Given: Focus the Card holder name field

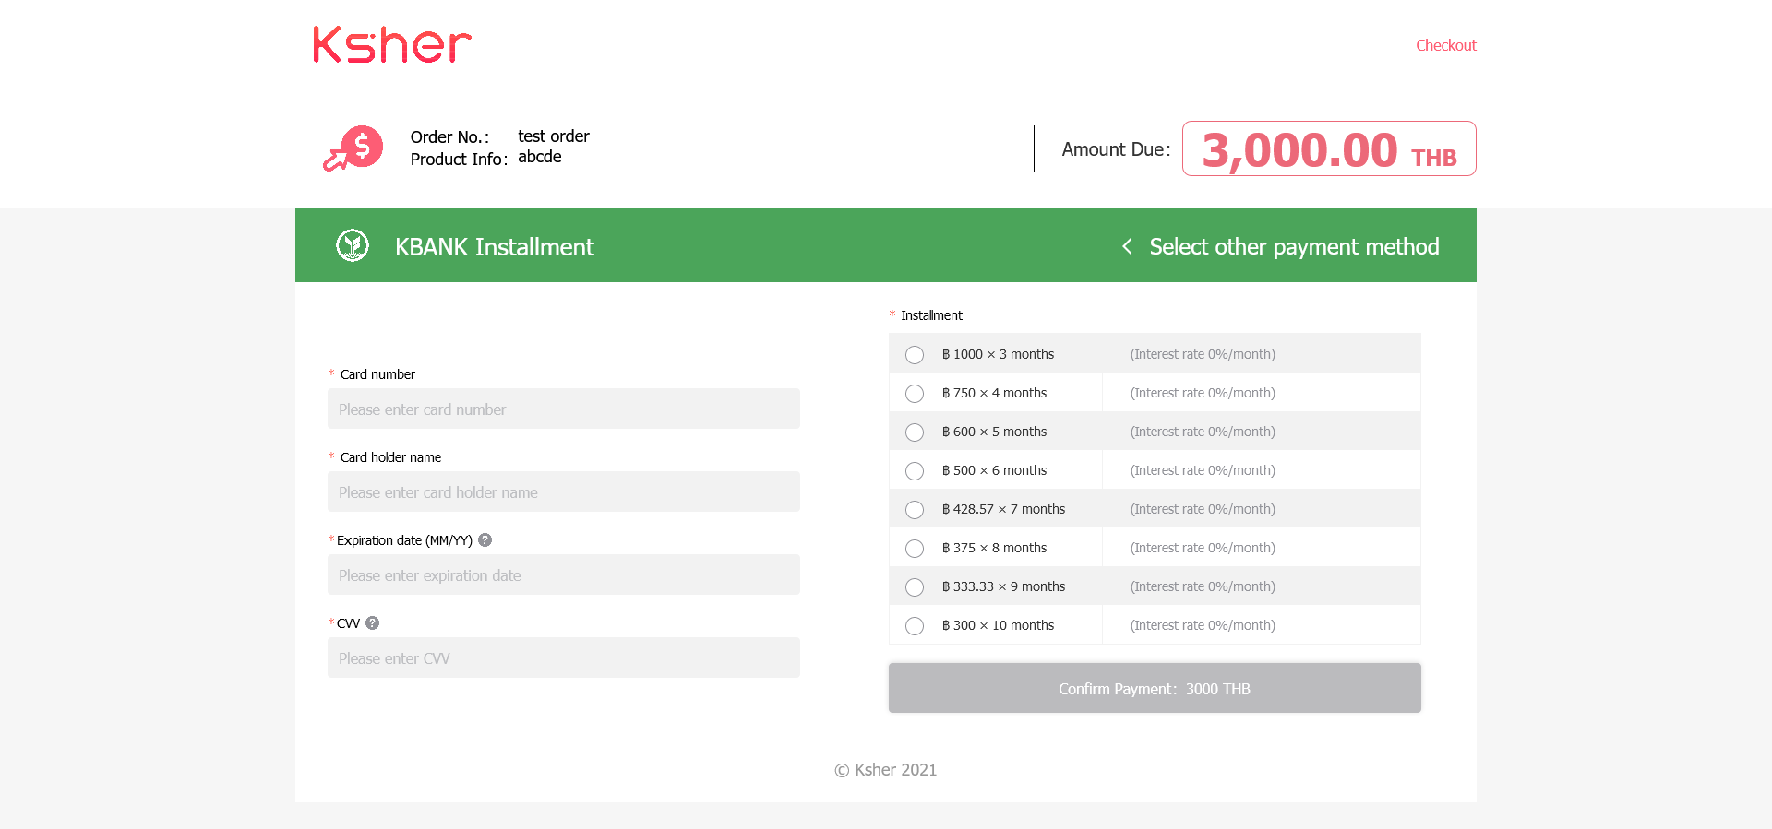Looking at the screenshot, I should click(x=564, y=491).
